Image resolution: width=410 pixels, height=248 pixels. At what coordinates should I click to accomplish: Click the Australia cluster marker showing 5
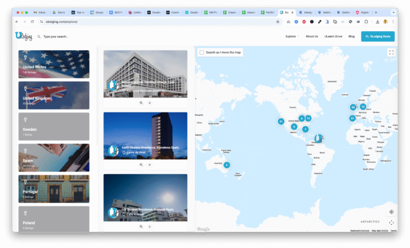(x=227, y=165)
